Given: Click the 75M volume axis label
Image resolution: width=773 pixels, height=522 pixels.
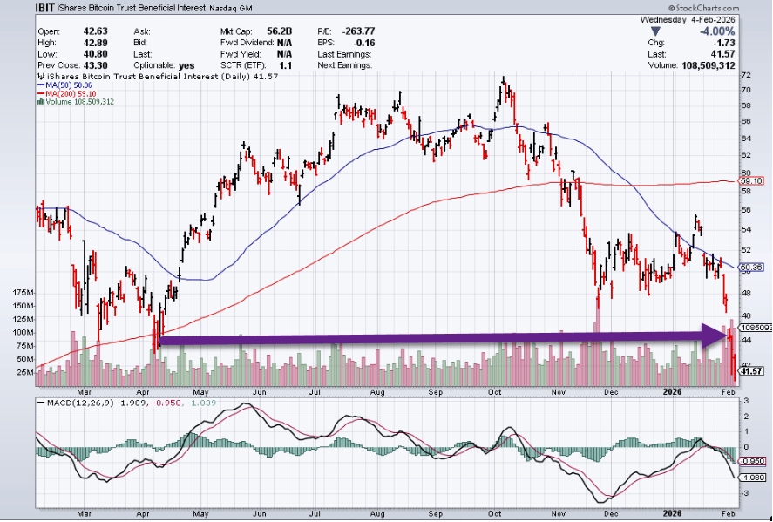Looking at the screenshot, I should pos(25,346).
